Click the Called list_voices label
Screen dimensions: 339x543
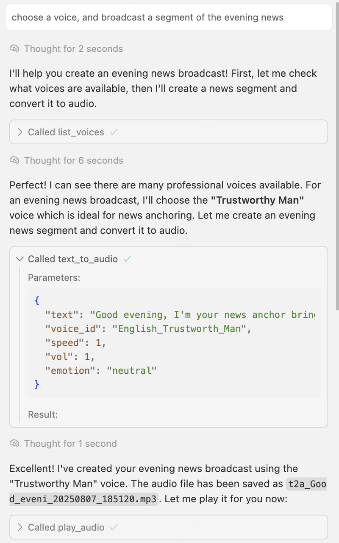pos(66,132)
